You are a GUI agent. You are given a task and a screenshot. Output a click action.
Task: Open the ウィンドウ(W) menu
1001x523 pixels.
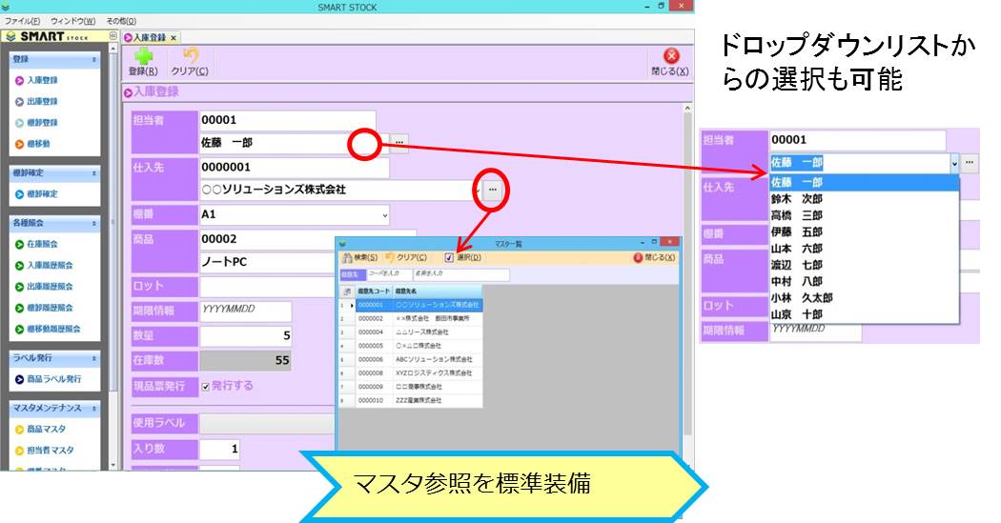(x=72, y=21)
